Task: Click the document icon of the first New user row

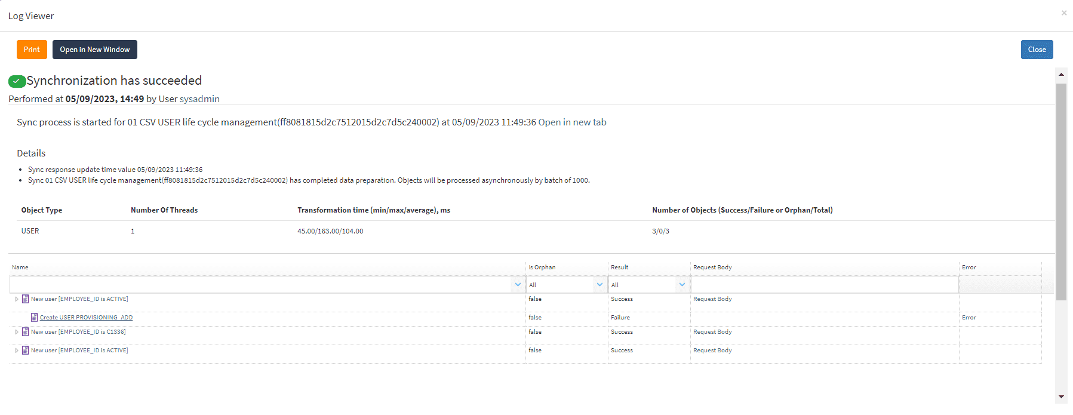Action: click(25, 299)
